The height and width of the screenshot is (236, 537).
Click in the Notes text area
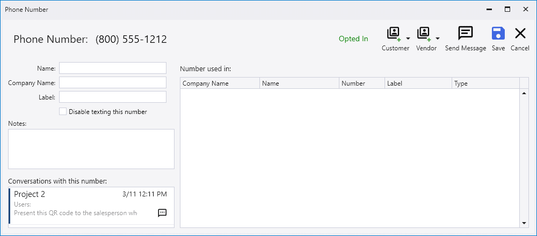pyautogui.click(x=91, y=149)
